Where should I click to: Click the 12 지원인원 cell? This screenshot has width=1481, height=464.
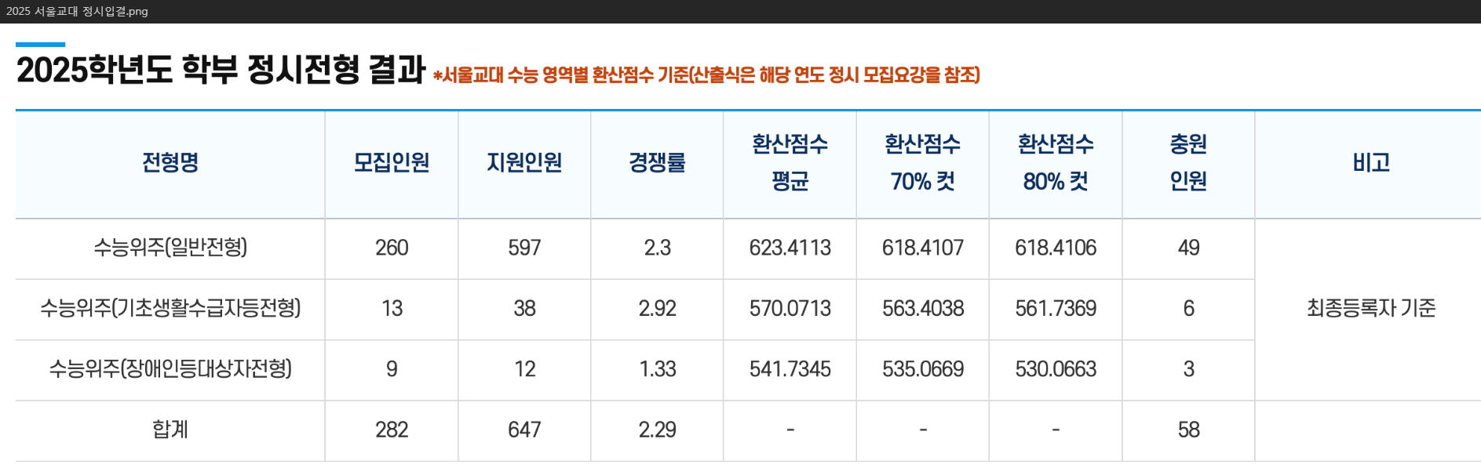(x=524, y=368)
